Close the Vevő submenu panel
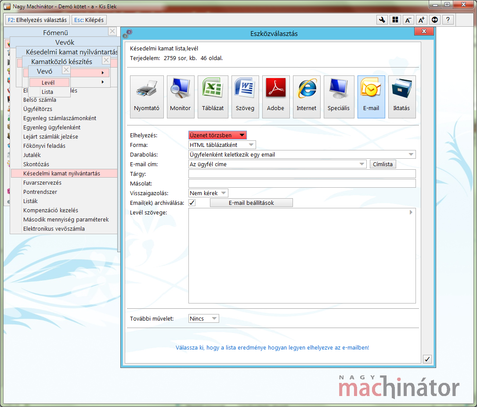The image size is (477, 407). click(x=66, y=70)
